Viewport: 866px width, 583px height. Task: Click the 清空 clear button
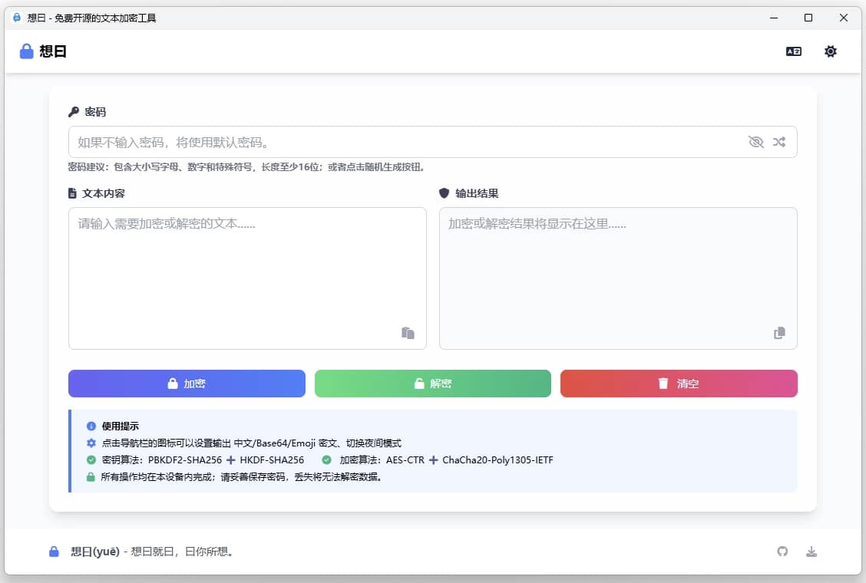679,384
